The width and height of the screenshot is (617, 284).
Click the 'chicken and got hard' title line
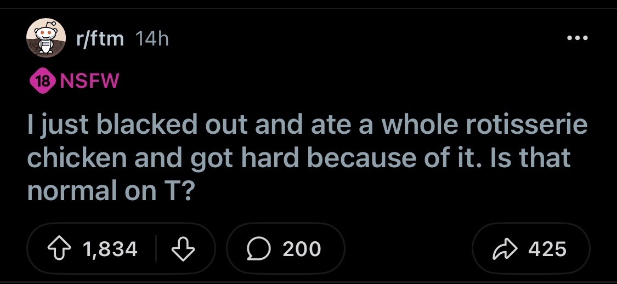point(299,157)
